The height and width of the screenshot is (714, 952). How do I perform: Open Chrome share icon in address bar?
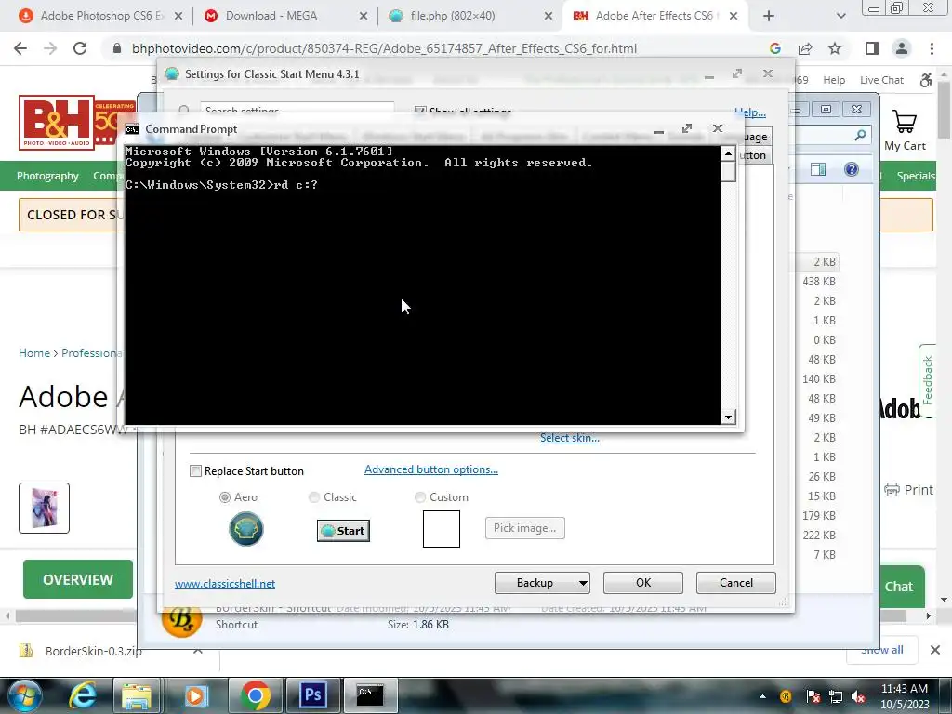coord(805,48)
